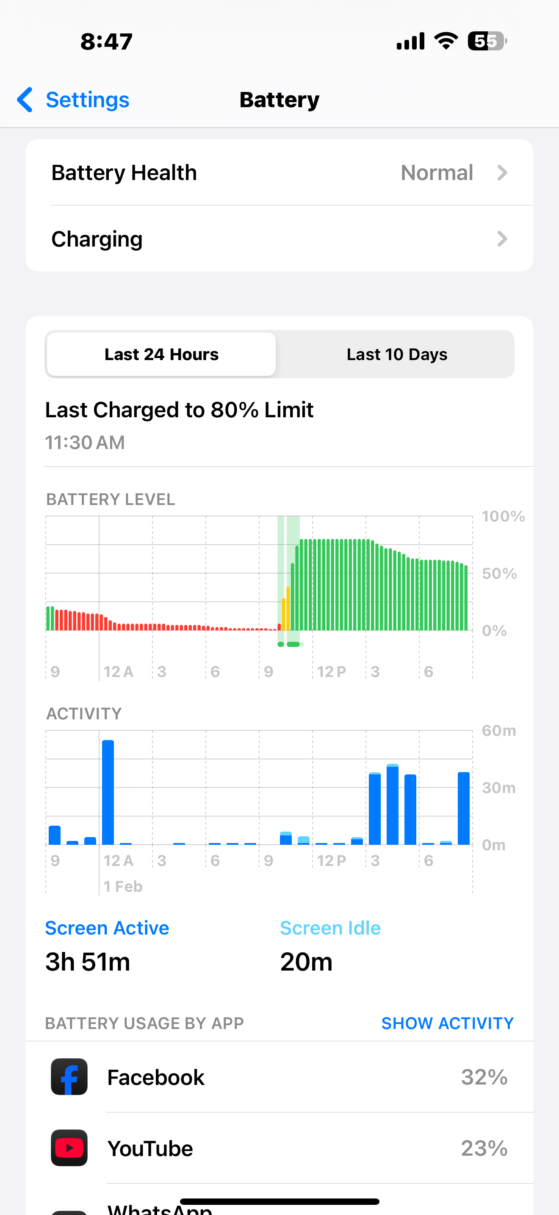This screenshot has width=559, height=1215.
Task: Switch to Last 24 Hours tab
Action: 161,354
